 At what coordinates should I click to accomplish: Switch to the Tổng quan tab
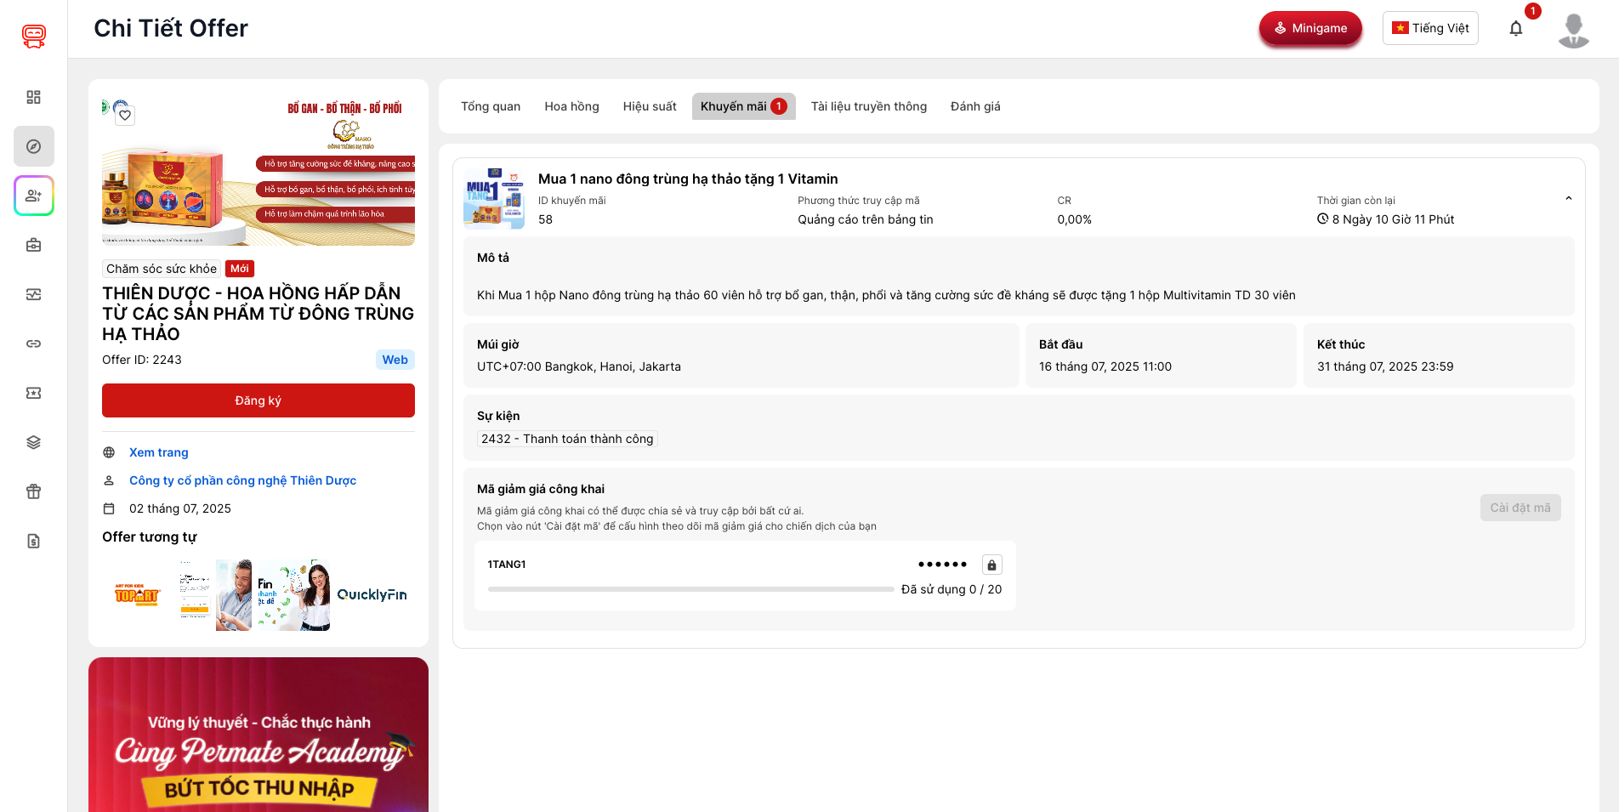click(491, 106)
